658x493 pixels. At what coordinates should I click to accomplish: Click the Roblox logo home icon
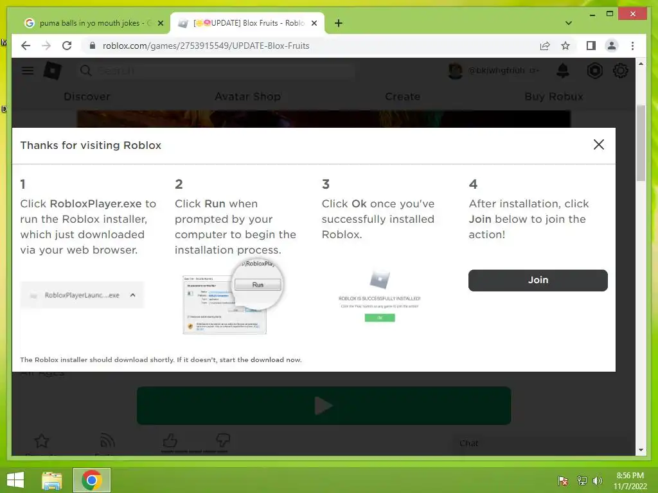click(53, 71)
